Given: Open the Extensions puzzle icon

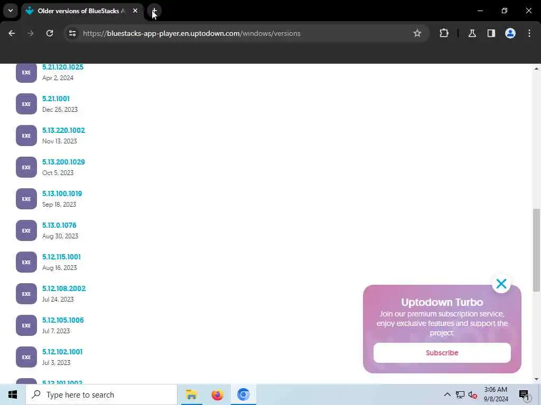Looking at the screenshot, I should pyautogui.click(x=444, y=33).
